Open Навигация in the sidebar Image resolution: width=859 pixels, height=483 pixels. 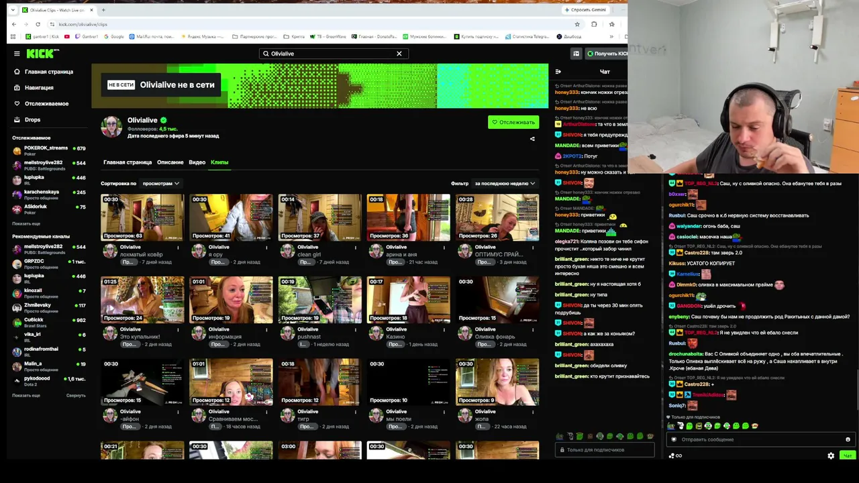[x=39, y=88]
